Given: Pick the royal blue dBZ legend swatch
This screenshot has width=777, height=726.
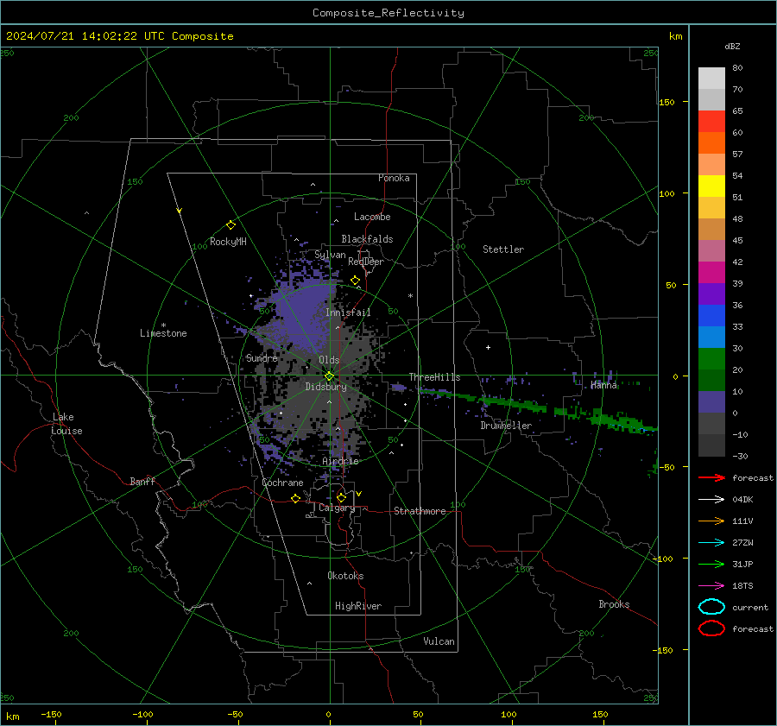Looking at the screenshot, I should click(711, 316).
